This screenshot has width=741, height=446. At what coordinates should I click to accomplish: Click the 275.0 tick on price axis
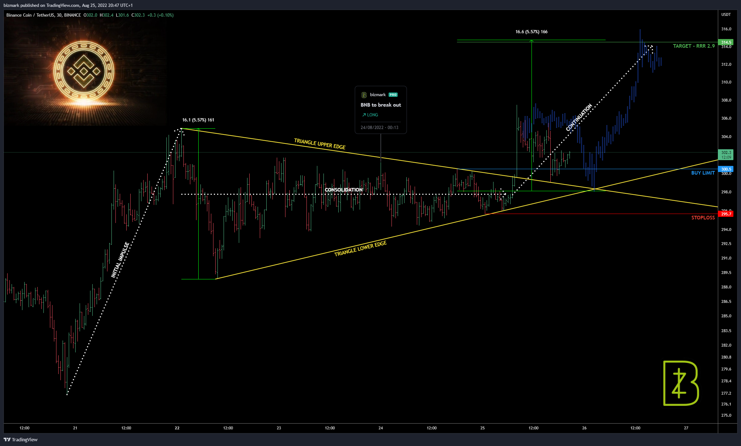pyautogui.click(x=726, y=415)
